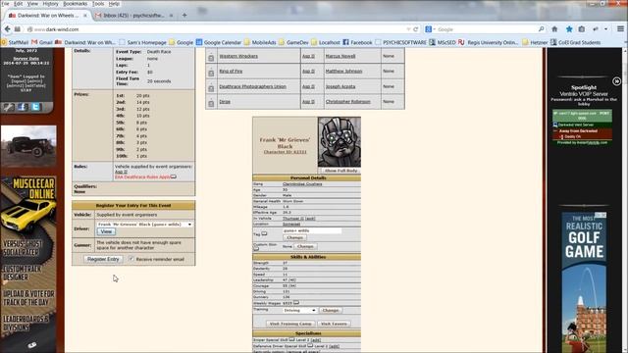The width and height of the screenshot is (628, 353).
Task: Click the Musclecar Online advertisement banner
Action: click(x=28, y=264)
